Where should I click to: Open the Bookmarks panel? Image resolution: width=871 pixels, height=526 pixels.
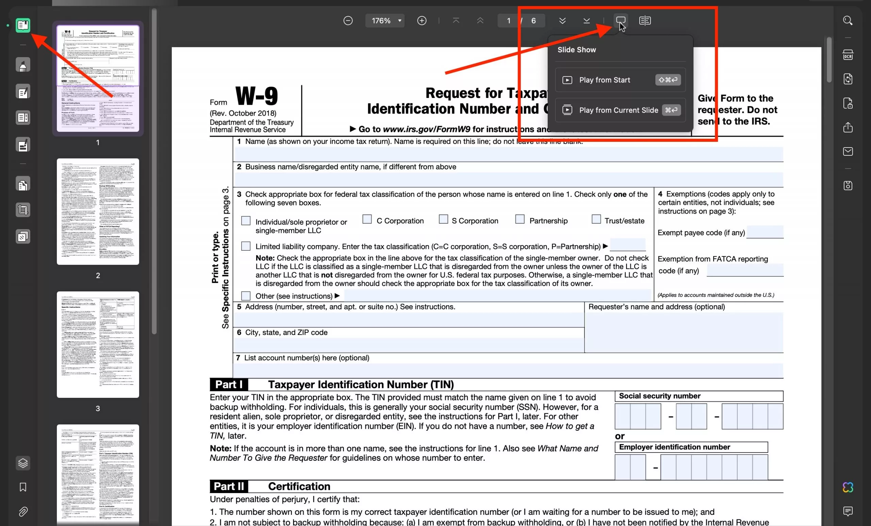pyautogui.click(x=23, y=487)
